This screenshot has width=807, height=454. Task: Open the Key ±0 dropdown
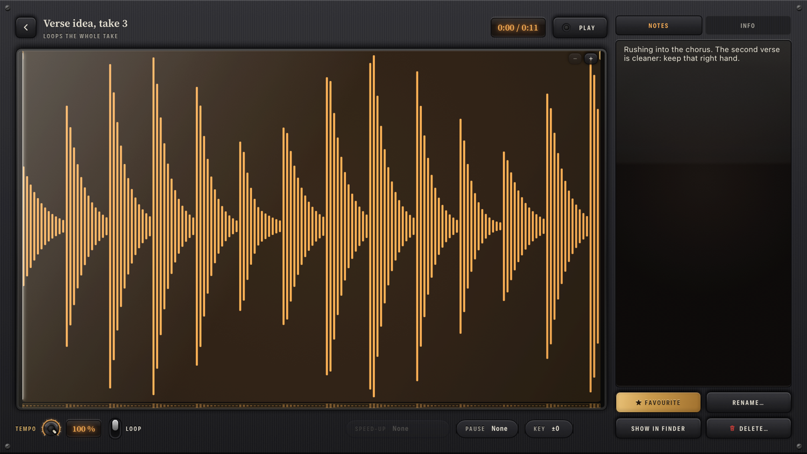548,428
